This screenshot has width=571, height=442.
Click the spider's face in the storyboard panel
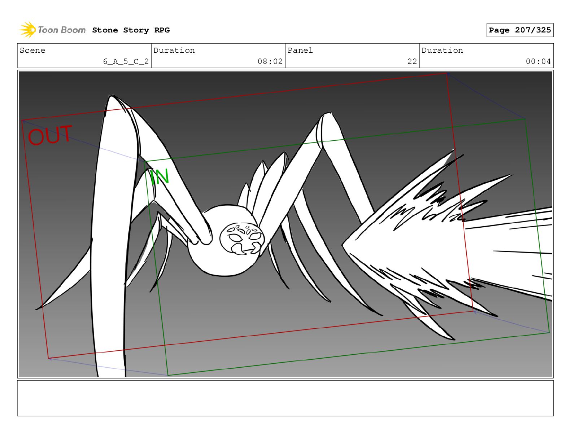point(242,238)
